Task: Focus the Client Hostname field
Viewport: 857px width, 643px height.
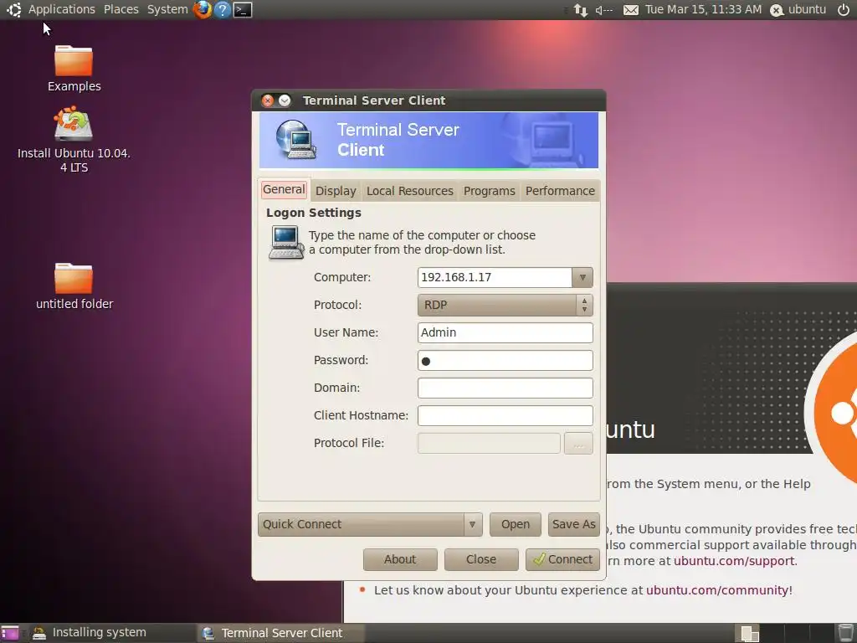Action: [505, 415]
